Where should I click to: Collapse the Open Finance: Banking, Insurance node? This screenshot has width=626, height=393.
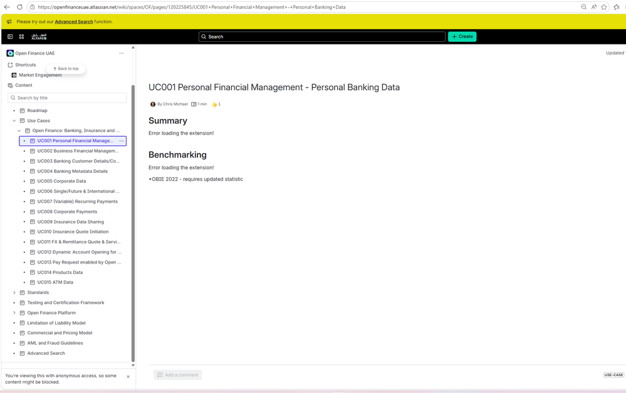coord(19,131)
